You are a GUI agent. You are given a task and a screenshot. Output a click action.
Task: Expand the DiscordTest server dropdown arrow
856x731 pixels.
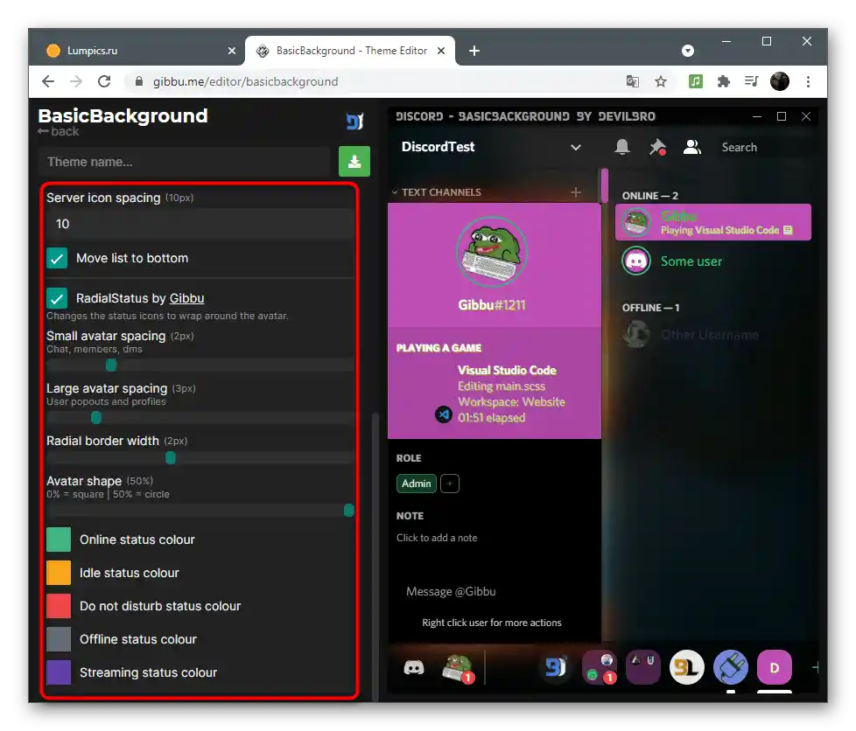coord(575,147)
